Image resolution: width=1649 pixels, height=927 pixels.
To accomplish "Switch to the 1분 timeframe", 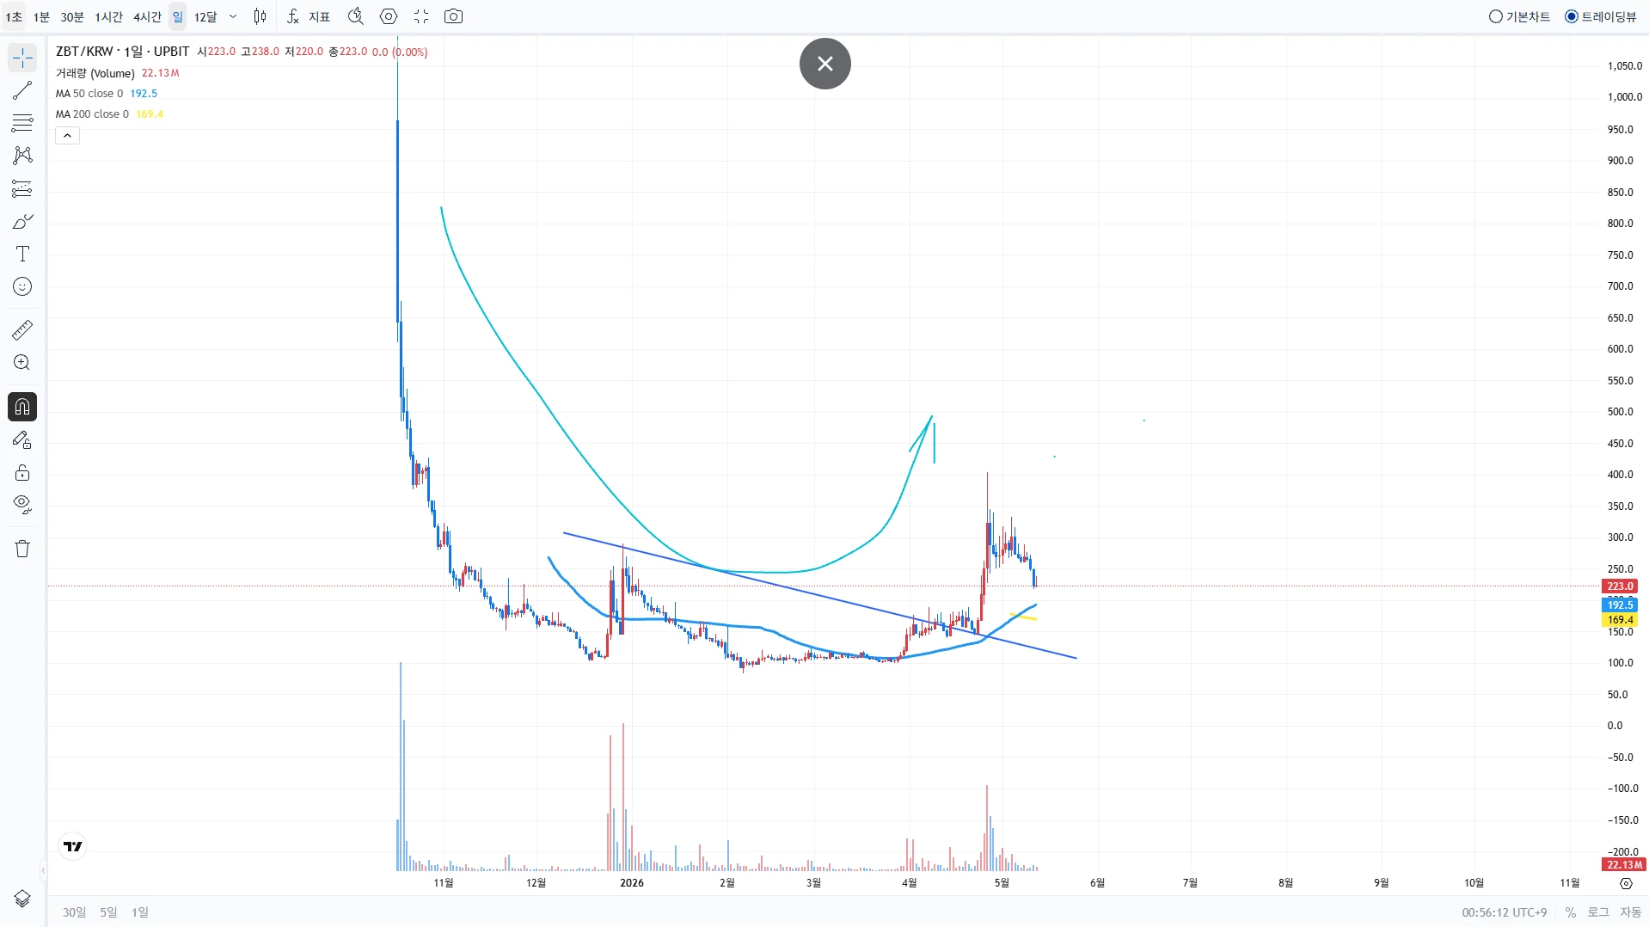I will pos(41,16).
